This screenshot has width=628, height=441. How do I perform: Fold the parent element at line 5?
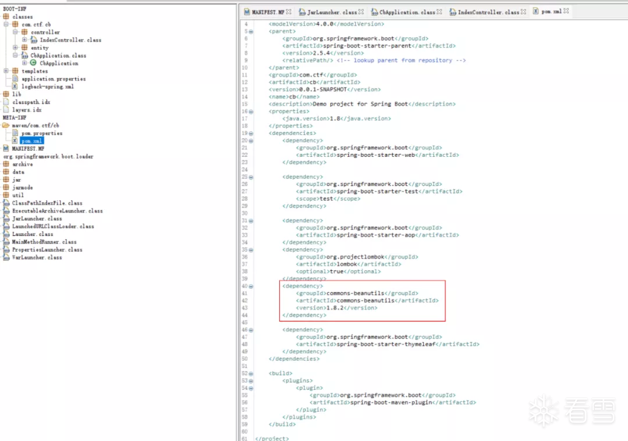251,31
